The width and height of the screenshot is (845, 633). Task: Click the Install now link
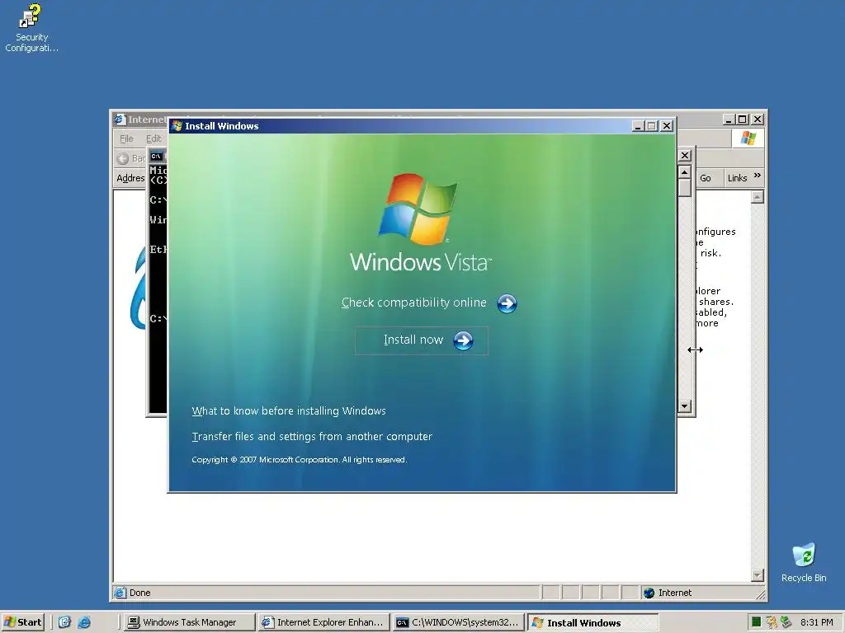click(x=413, y=340)
